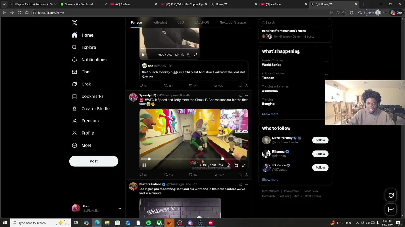Open the Explore page
The width and height of the screenshot is (405, 227).
coord(84,47)
